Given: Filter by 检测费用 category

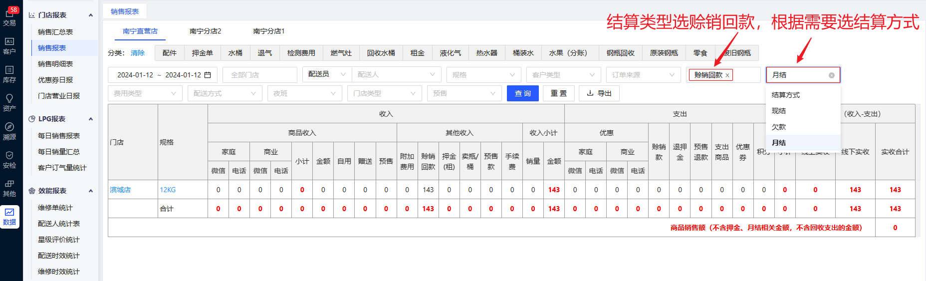Looking at the screenshot, I should pos(301,53).
